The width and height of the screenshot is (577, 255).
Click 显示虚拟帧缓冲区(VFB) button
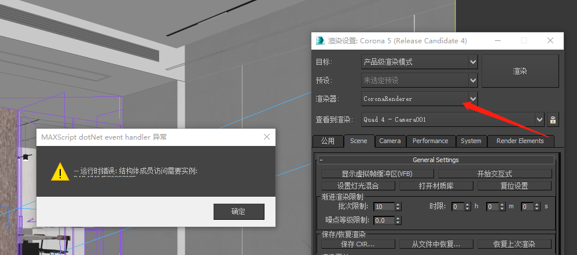pos(377,174)
